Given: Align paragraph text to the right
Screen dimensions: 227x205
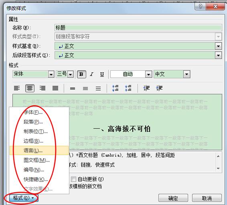Looking at the screenshot, I should tap(43, 88).
